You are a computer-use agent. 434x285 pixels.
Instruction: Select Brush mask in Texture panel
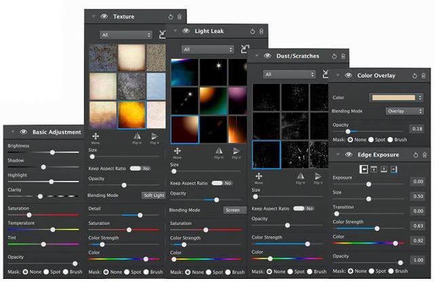point(146,272)
